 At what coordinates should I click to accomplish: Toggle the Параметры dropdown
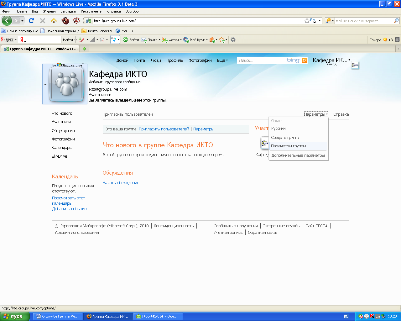316,114
